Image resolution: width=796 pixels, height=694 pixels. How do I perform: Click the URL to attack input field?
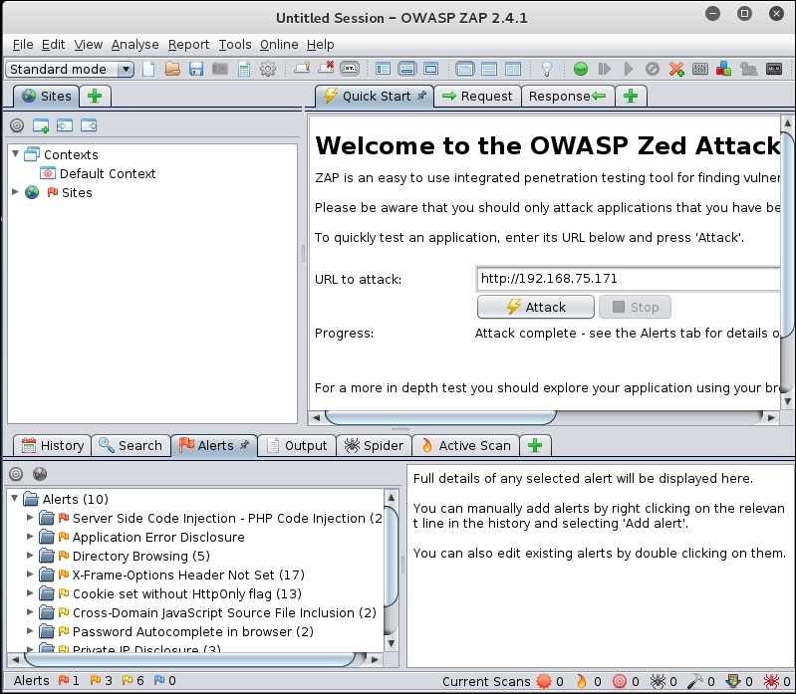tap(629, 279)
